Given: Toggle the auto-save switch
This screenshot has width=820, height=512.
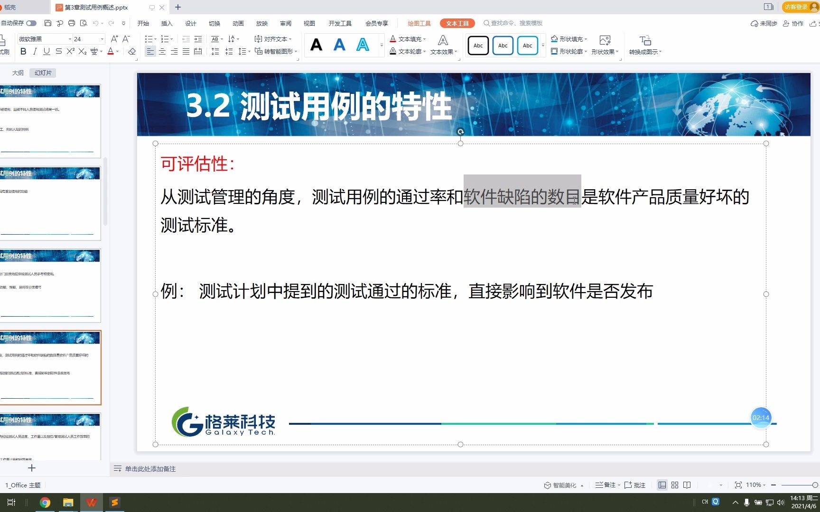Looking at the screenshot, I should tap(31, 23).
